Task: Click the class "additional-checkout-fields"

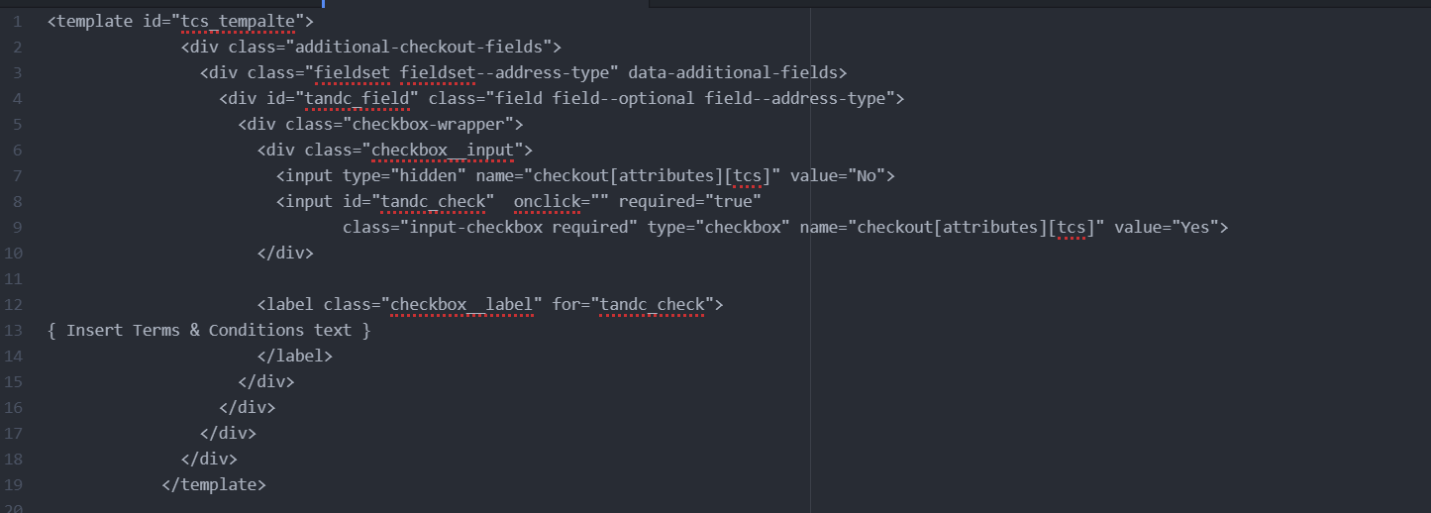Action: (420, 47)
